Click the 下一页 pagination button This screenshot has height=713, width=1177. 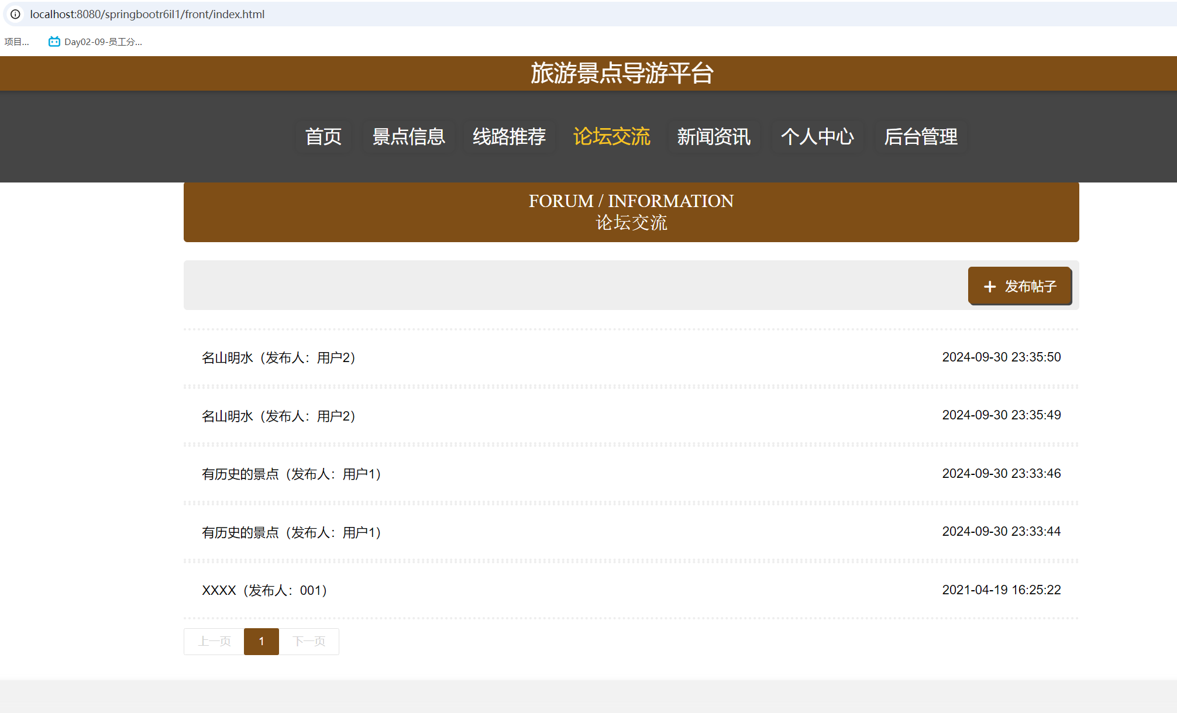(x=309, y=642)
